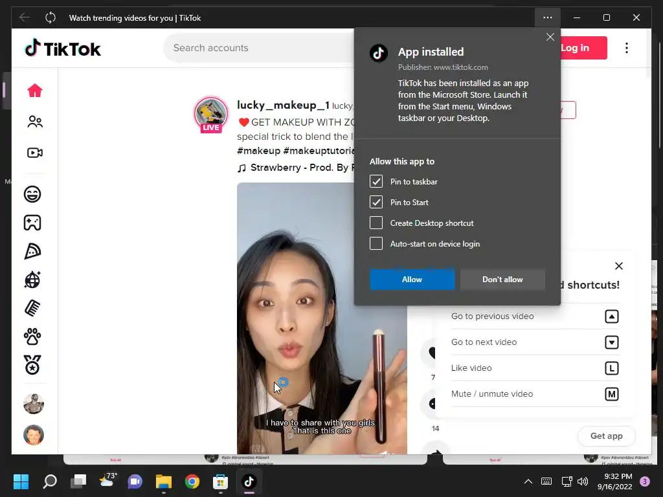Select the Dance disco ball category
Screen dimensions: 663x497
[x=32, y=280]
